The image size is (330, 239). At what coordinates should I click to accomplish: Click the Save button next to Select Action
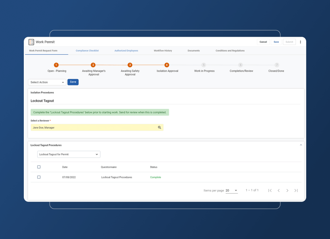73,82
